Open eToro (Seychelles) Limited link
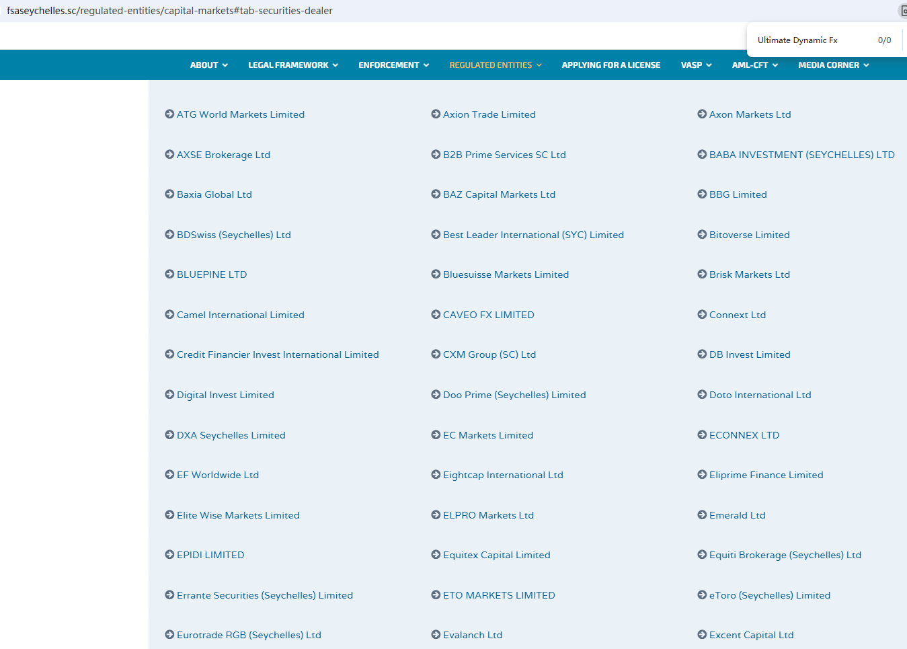Screen dimensions: 907x649 click(x=770, y=595)
